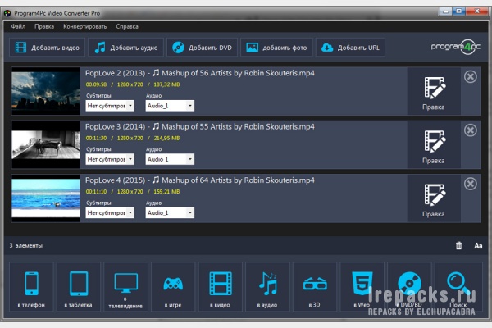This screenshot has width=492, height=328.
Task: Select the PopLove 2 (2013) file name
Action: (x=200, y=73)
